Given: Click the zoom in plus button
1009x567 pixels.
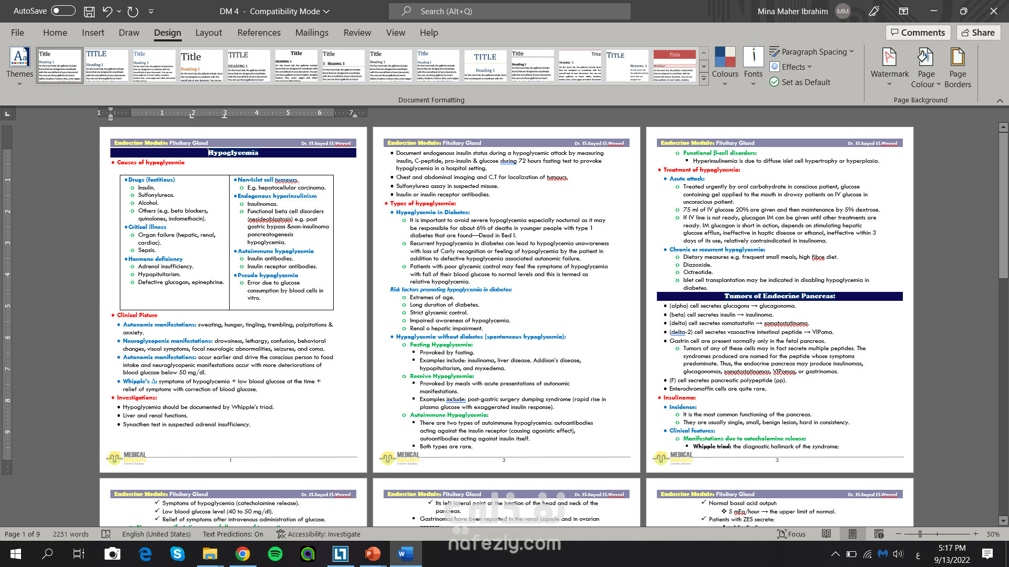Looking at the screenshot, I should pyautogui.click(x=975, y=534).
